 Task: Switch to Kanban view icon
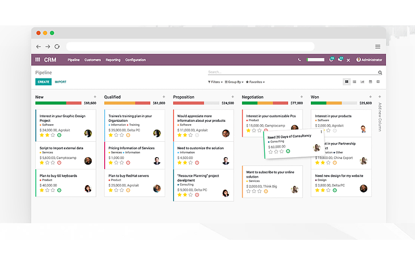click(346, 82)
